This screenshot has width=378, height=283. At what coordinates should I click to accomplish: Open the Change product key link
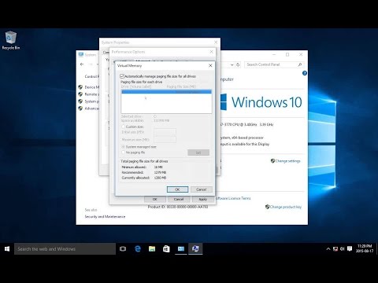pyautogui.click(x=286, y=207)
